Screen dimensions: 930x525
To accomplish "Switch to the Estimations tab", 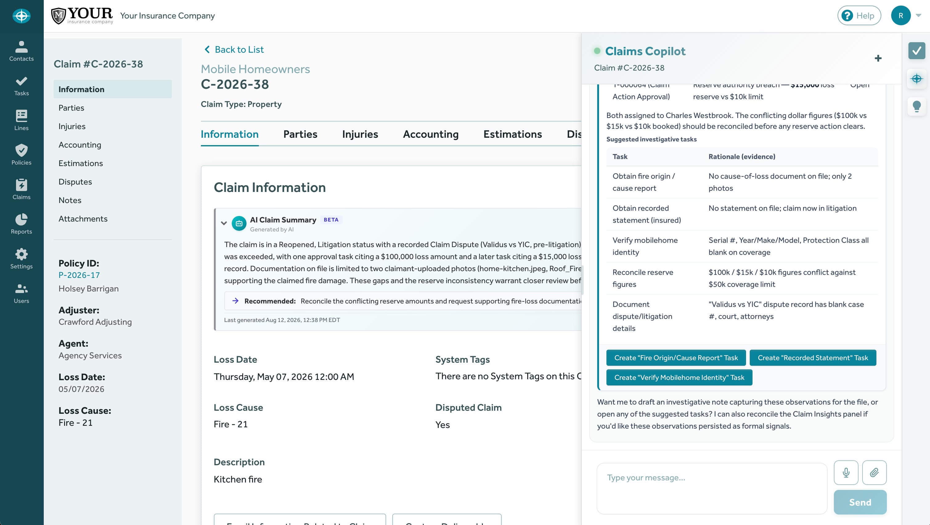I will (513, 134).
